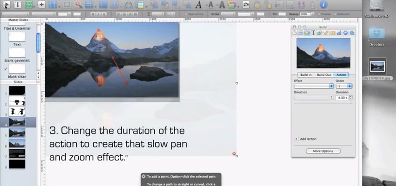
Task: Open Table inspector tab icon
Action: coord(333,33)
